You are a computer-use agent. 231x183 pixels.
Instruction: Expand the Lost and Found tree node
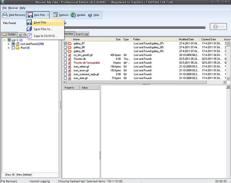(9, 44)
